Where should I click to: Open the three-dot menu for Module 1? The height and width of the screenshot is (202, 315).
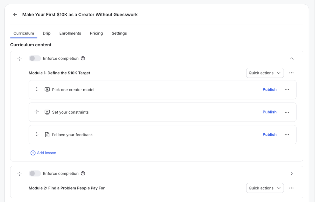tap(291, 73)
